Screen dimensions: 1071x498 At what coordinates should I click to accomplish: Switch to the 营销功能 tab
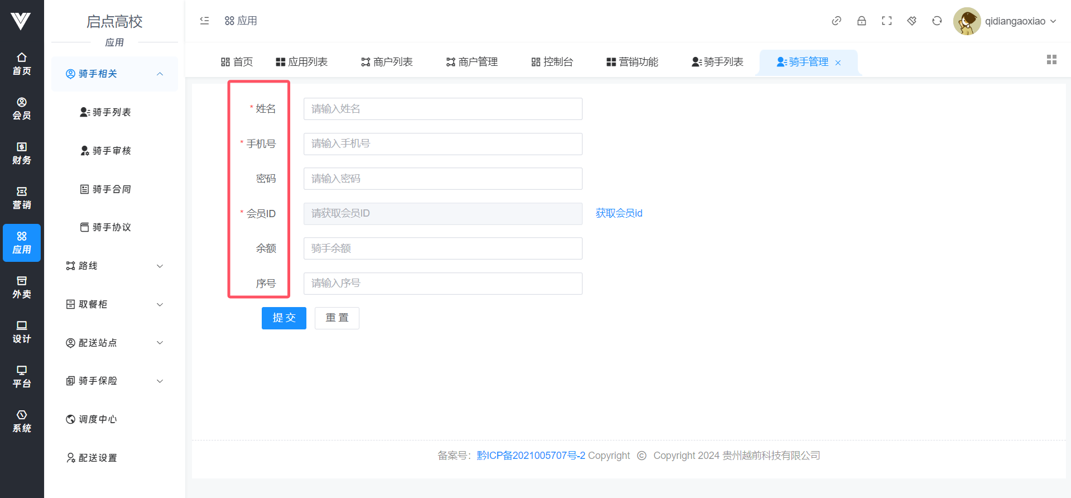point(632,62)
